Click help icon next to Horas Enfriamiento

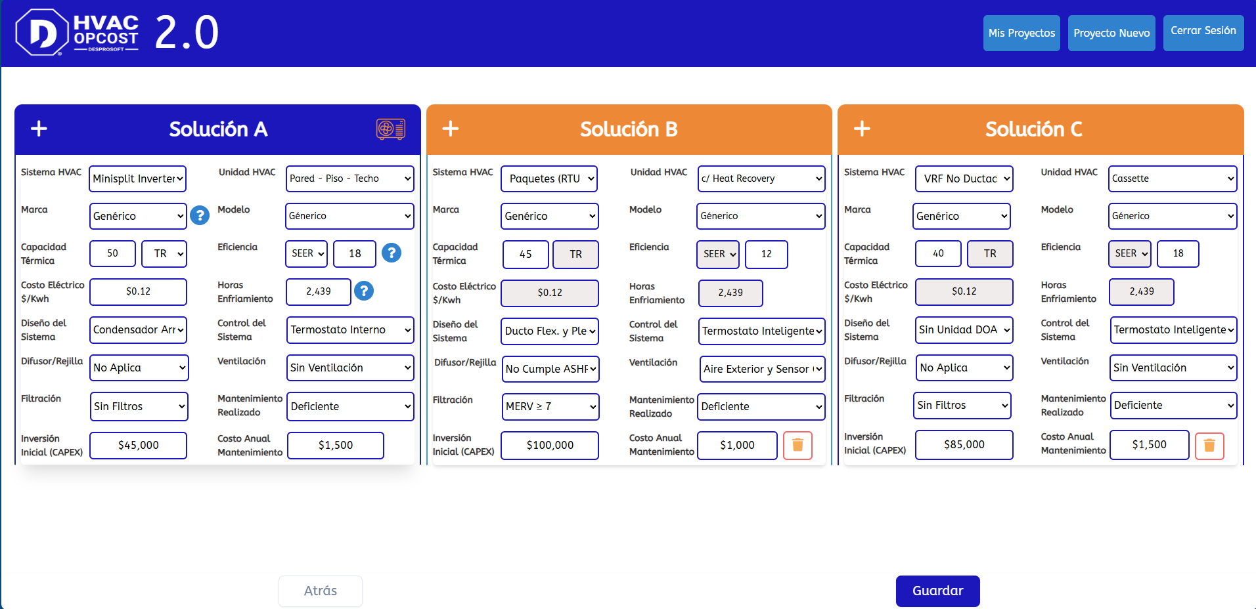[364, 291]
